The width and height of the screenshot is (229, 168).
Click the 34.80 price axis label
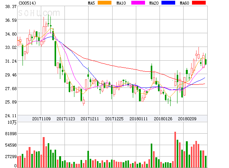[11, 34]
